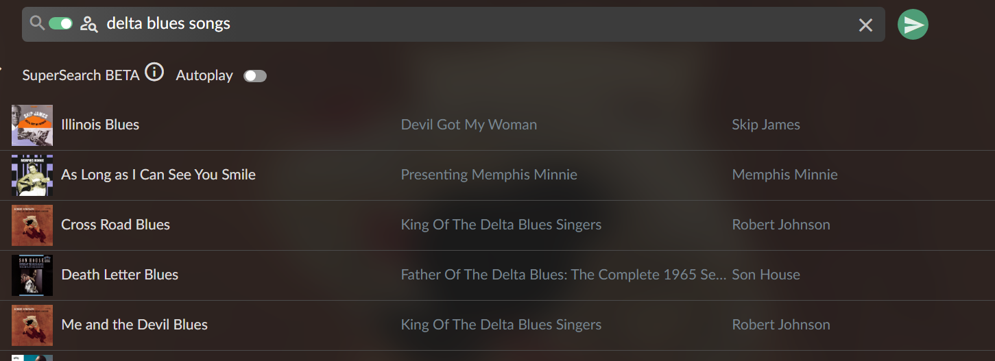Clear the search field with X

click(x=865, y=25)
